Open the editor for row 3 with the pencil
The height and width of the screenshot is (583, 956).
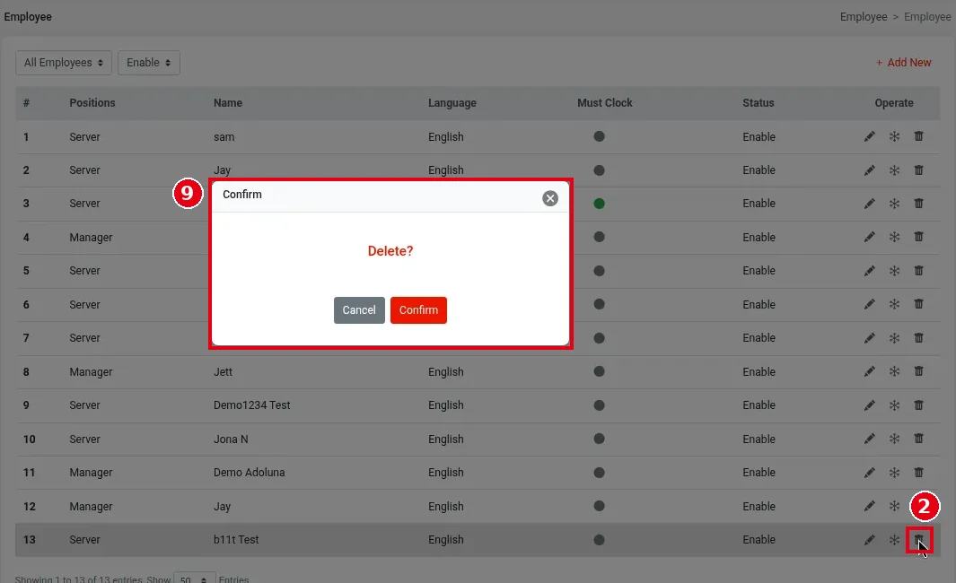(x=870, y=204)
